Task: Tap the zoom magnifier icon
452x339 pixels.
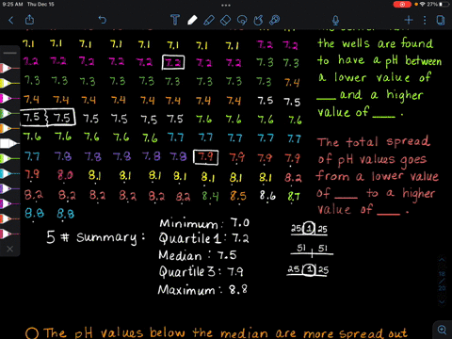Action: coord(442,330)
